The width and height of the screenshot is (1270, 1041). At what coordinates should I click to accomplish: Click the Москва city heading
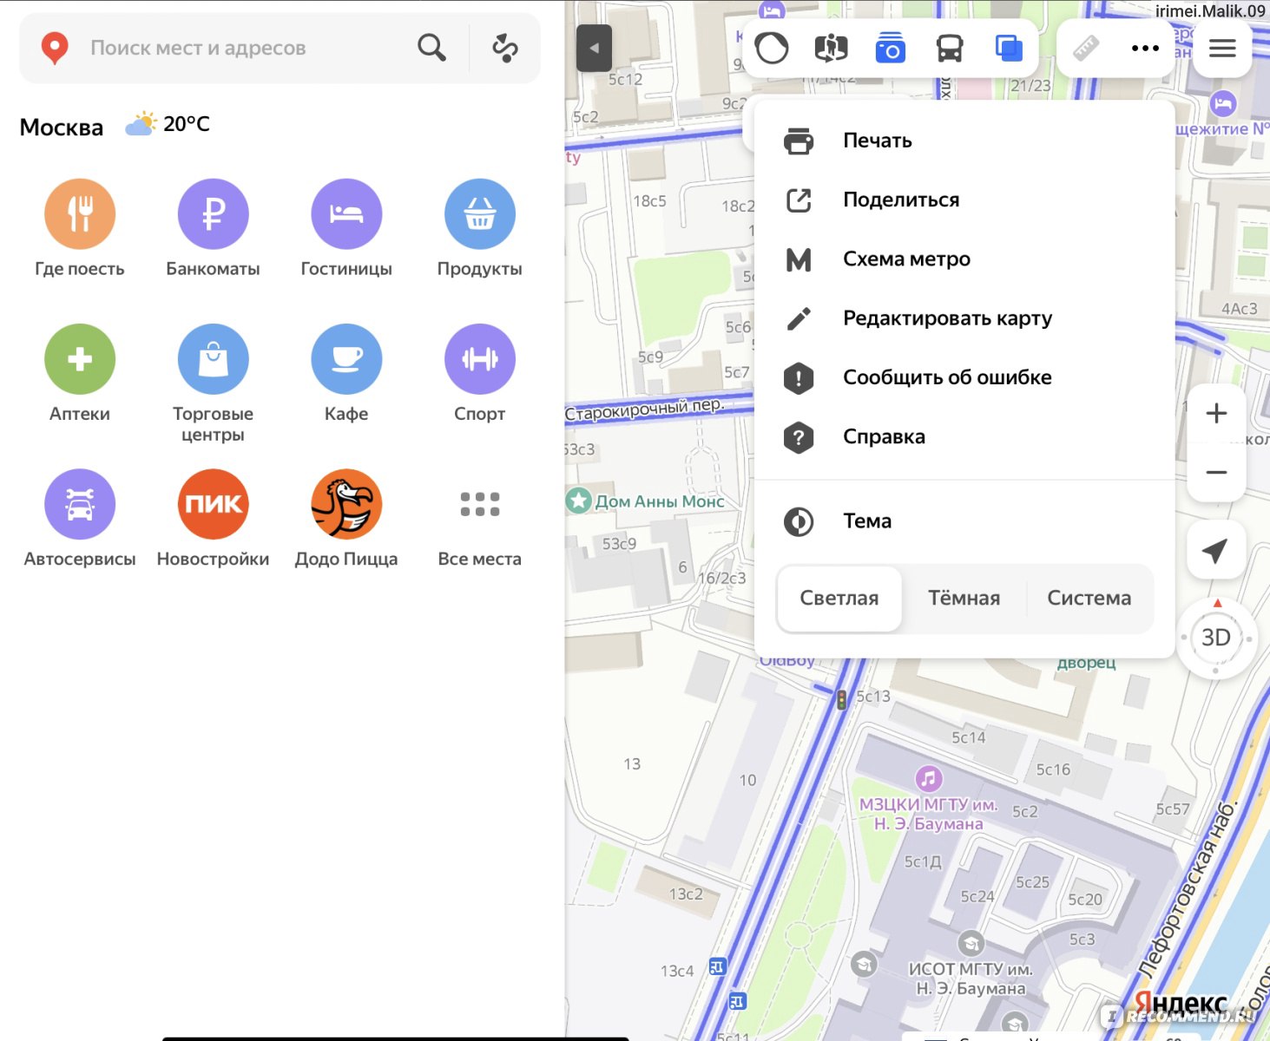(62, 128)
